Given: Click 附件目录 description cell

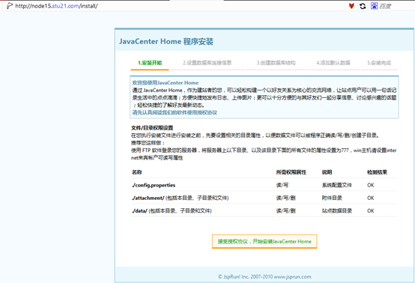Looking at the screenshot, I should point(332,198).
